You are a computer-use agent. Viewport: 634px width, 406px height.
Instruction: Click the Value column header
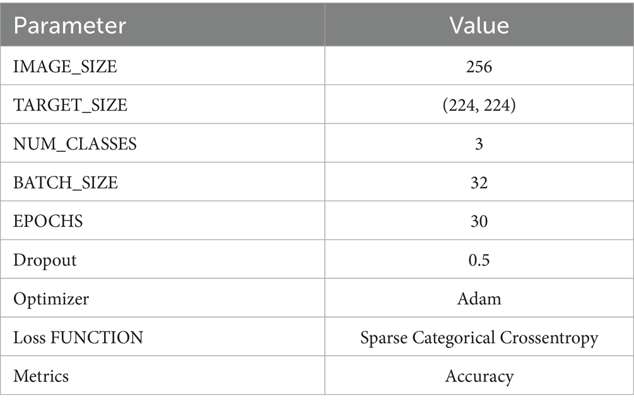479,25
